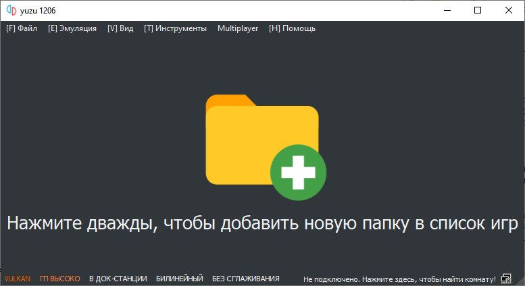Click the add-folder icon with green plus
This screenshot has height=286, width=525.
[x=266, y=147]
